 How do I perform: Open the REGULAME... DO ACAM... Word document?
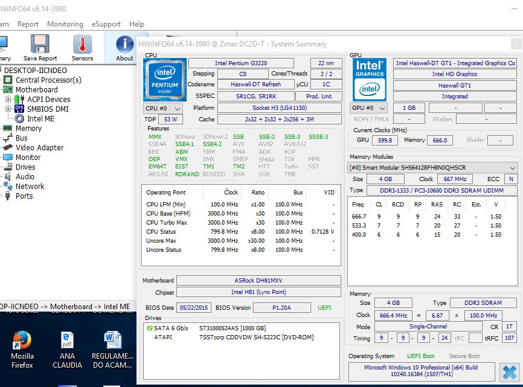(112, 350)
